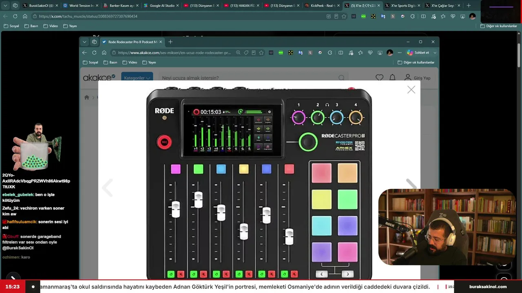Open the Sohbet et Copilot button

click(x=418, y=52)
